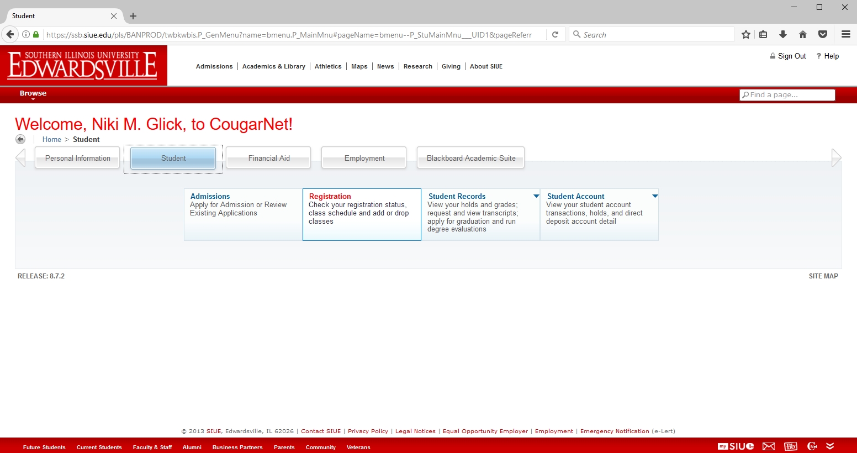
Task: Open the Personal Information tab
Action: [x=78, y=158]
